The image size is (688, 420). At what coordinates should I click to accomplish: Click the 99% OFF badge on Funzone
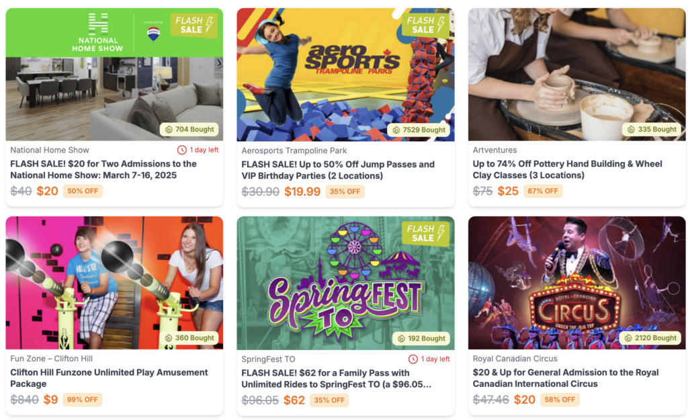pyautogui.click(x=83, y=400)
